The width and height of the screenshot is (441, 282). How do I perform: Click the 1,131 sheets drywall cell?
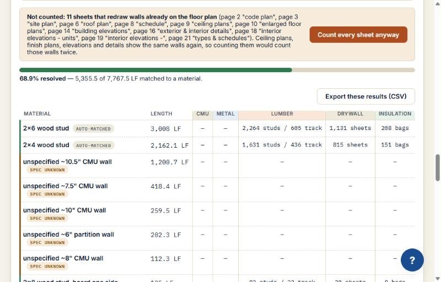tap(350, 128)
